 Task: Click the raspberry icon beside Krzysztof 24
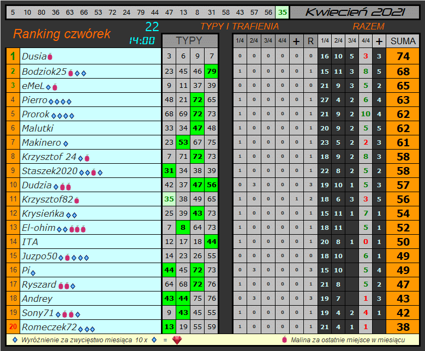pos(87,158)
